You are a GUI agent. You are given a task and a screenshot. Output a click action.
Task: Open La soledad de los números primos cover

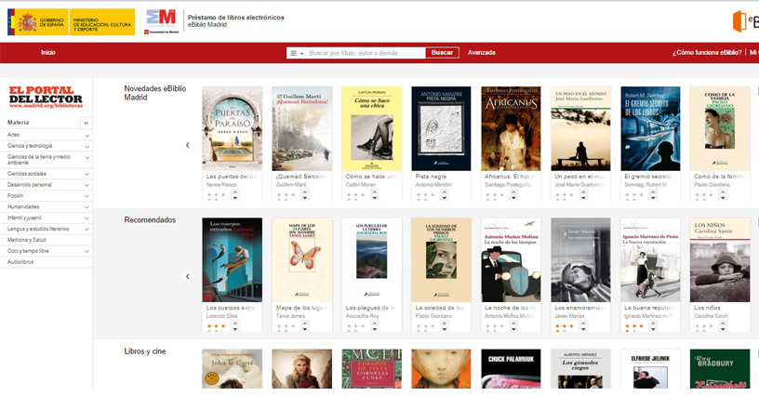pyautogui.click(x=441, y=260)
